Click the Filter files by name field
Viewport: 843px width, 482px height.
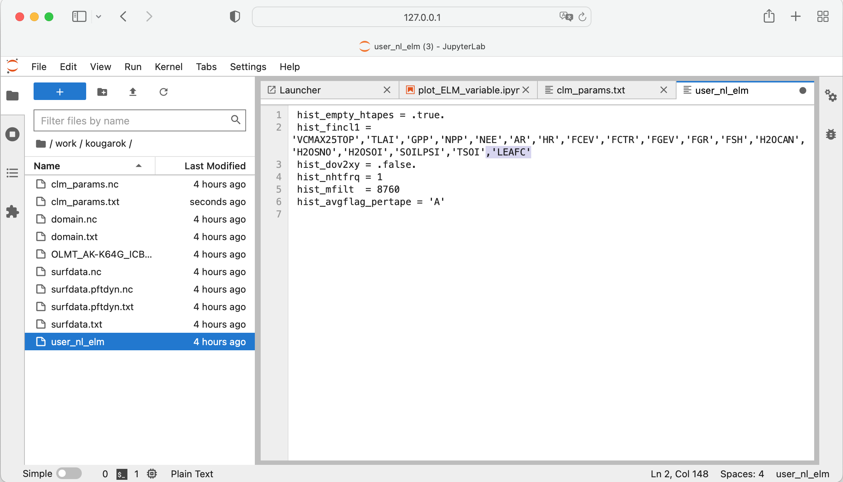click(x=133, y=121)
